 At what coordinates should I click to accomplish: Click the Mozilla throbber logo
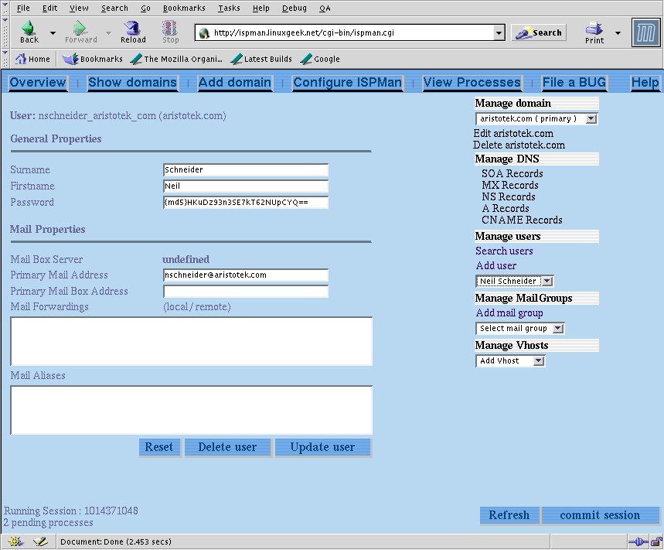(645, 32)
